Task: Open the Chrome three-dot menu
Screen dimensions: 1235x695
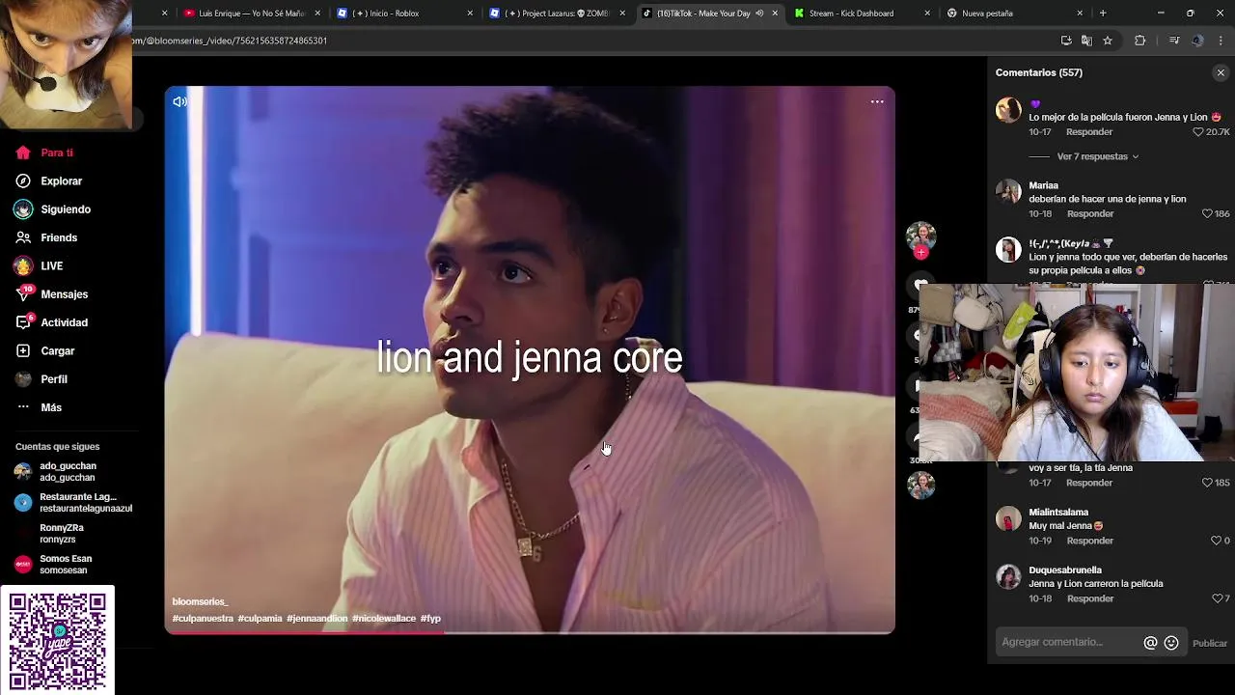Action: [1221, 41]
